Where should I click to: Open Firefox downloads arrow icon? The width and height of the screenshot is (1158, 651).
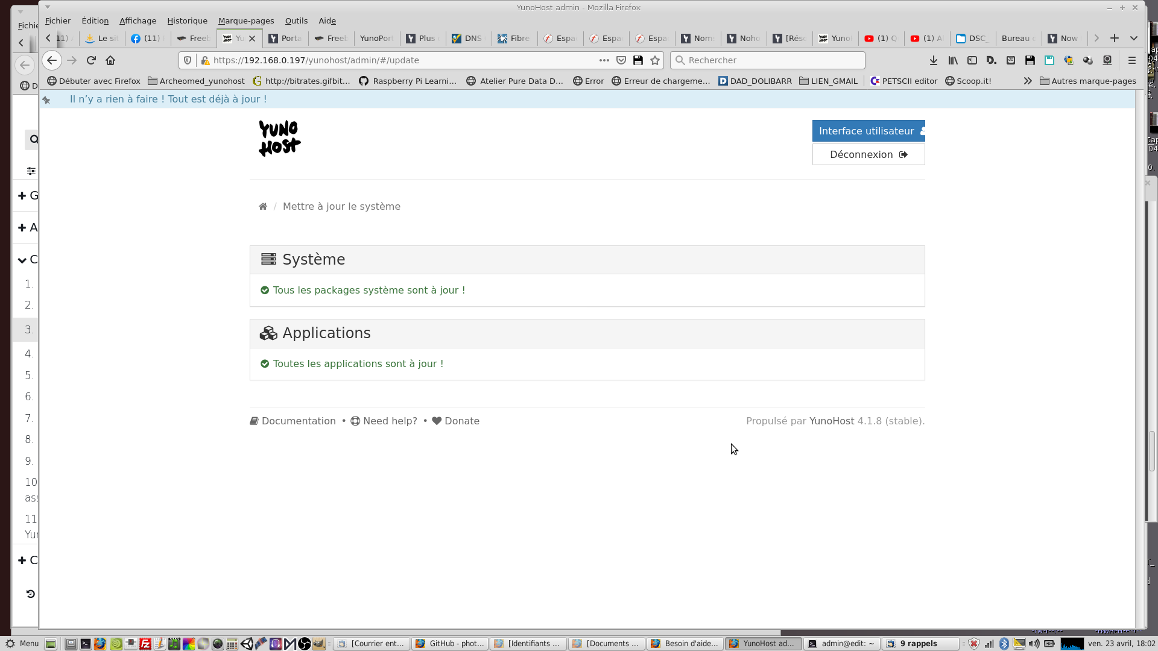[933, 60]
